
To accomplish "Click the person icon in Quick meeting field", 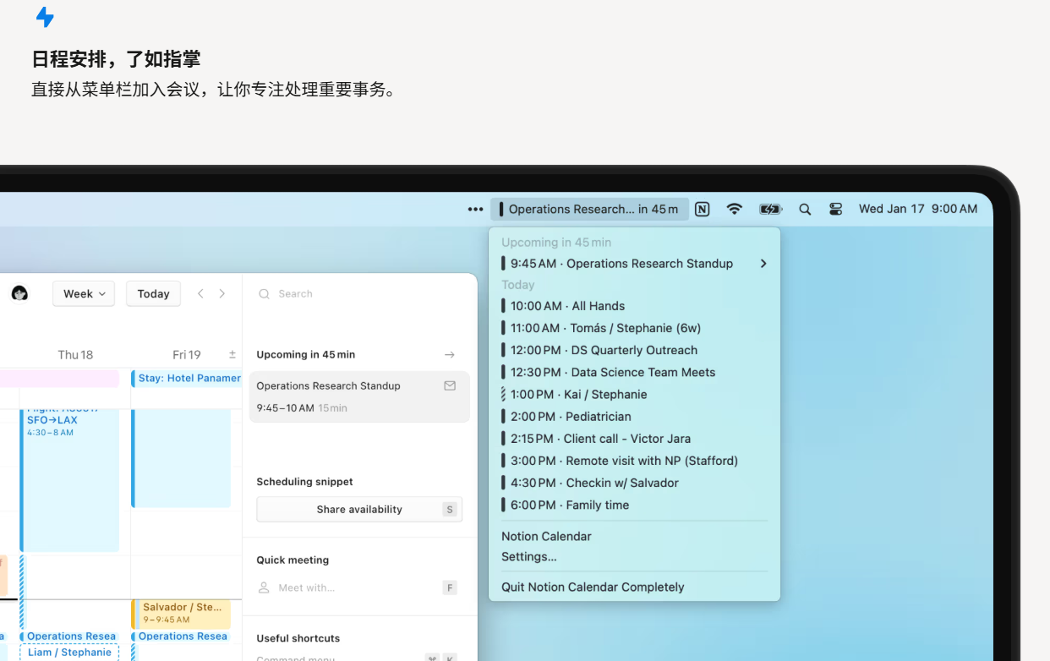I will (263, 587).
